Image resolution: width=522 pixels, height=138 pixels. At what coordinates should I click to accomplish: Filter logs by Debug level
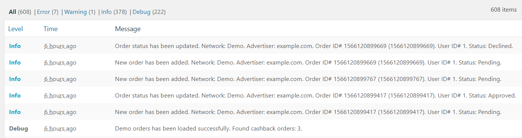142,12
